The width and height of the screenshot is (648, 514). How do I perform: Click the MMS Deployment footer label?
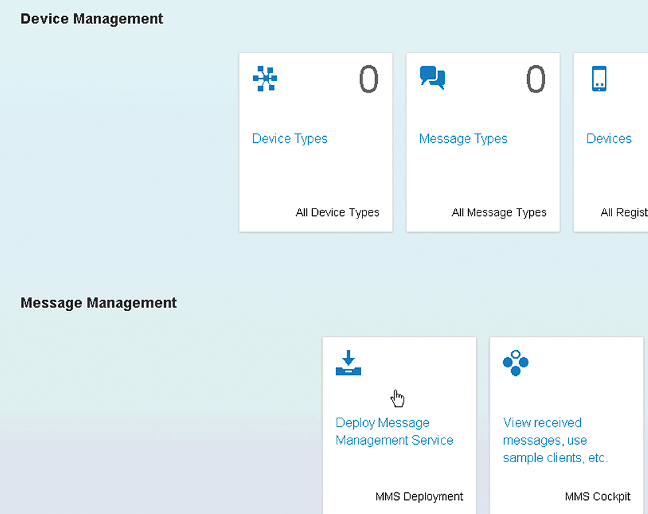click(x=419, y=497)
